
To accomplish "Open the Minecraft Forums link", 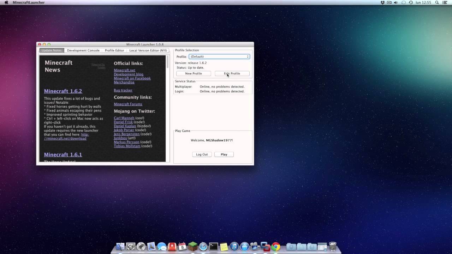I will tap(128, 104).
